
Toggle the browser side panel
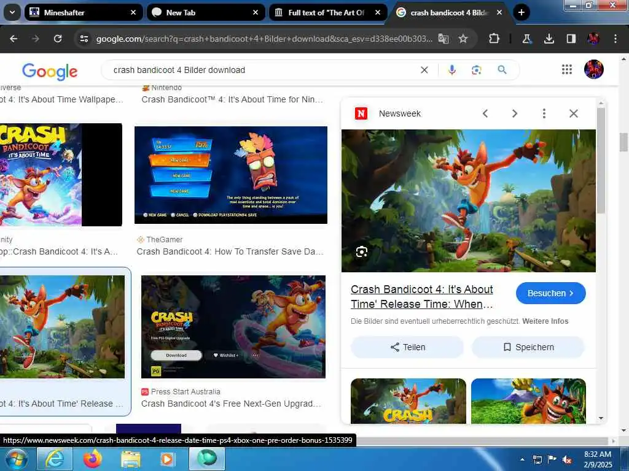point(571,39)
